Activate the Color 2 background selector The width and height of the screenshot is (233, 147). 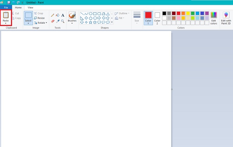click(157, 18)
